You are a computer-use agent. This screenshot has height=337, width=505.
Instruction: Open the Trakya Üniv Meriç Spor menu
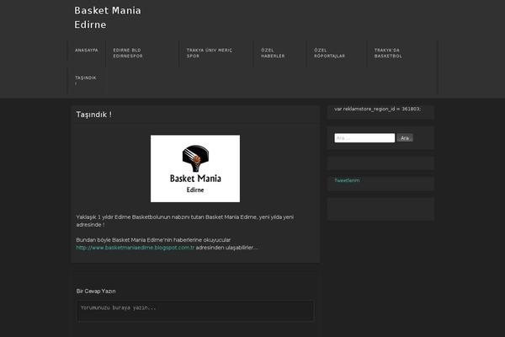click(x=210, y=53)
